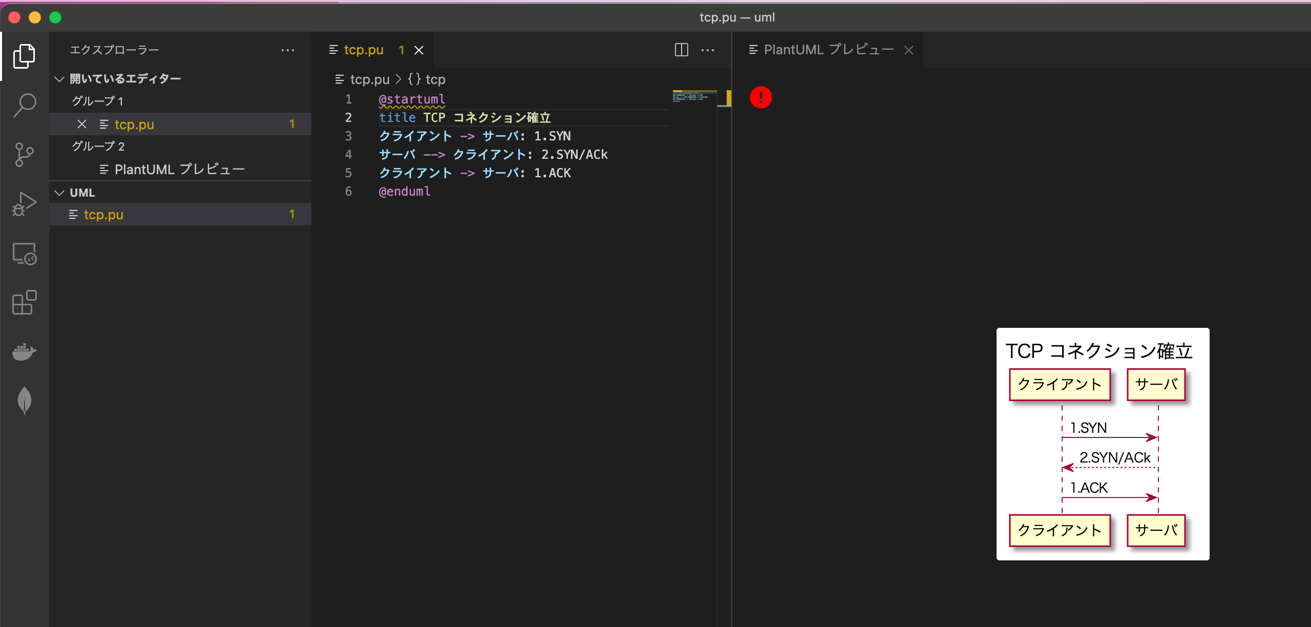
Task: Collapse the UML folder section
Action: (59, 193)
